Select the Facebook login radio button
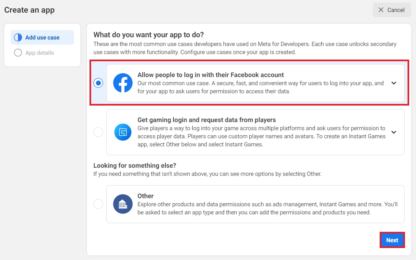The width and height of the screenshot is (416, 260). click(98, 83)
